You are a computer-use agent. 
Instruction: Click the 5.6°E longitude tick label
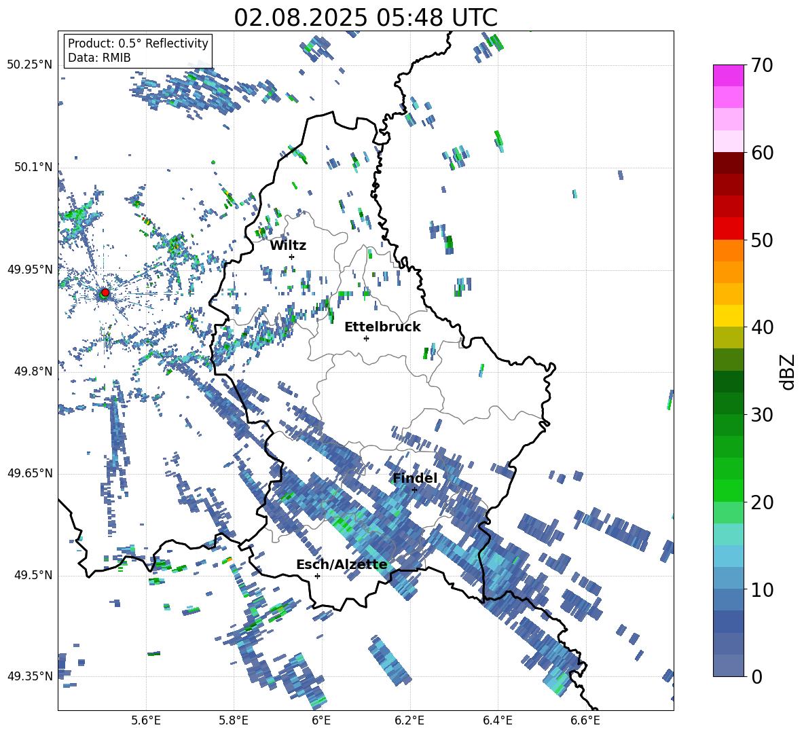click(x=146, y=720)
